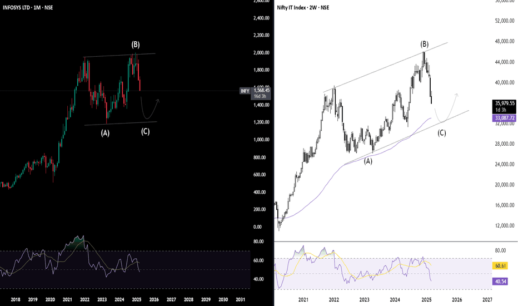Click the 2029 year on the time axis
The height and width of the screenshot is (306, 518).
(x=206, y=300)
